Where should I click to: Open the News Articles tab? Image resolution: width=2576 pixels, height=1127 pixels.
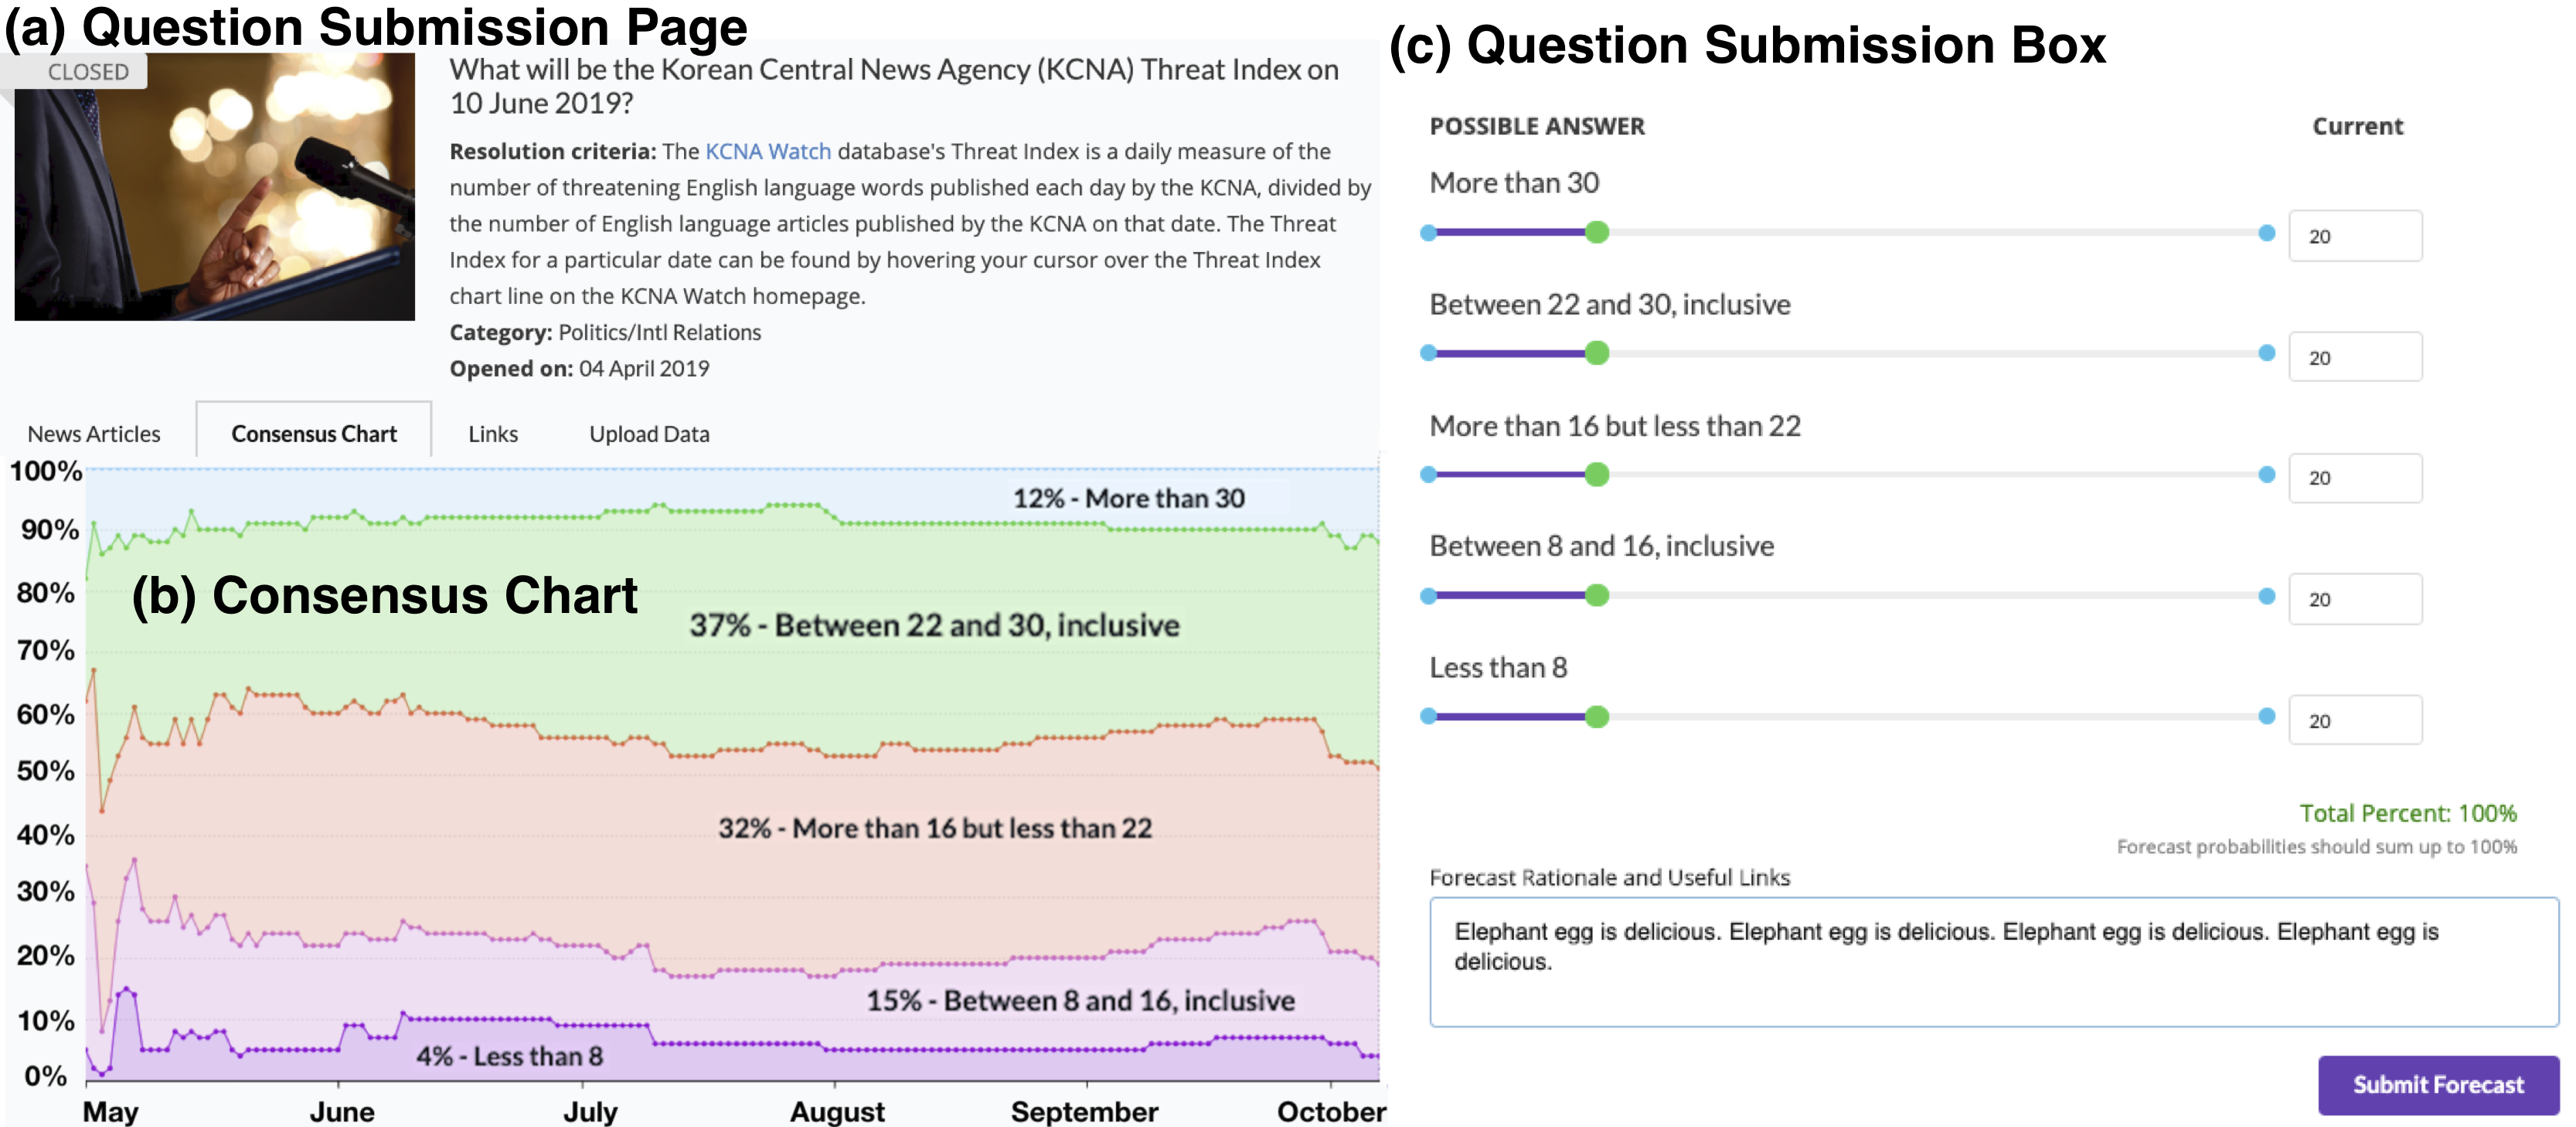94,434
